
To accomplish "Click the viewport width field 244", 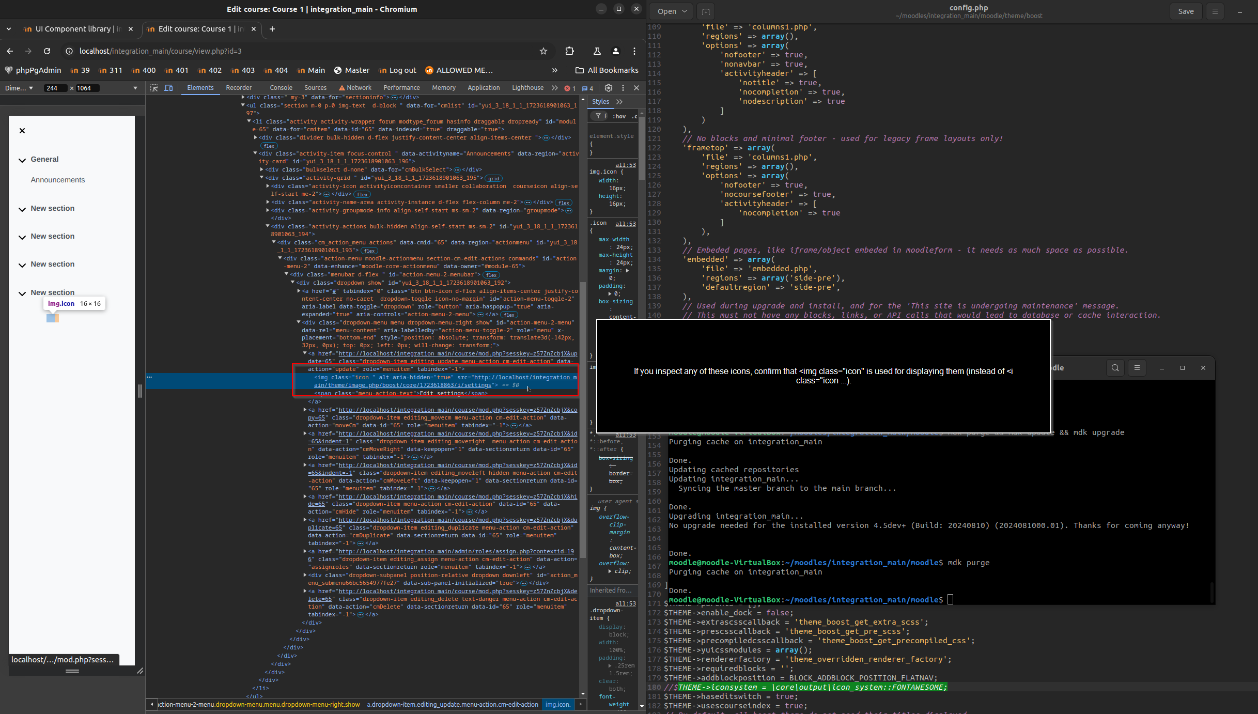I will click(55, 88).
